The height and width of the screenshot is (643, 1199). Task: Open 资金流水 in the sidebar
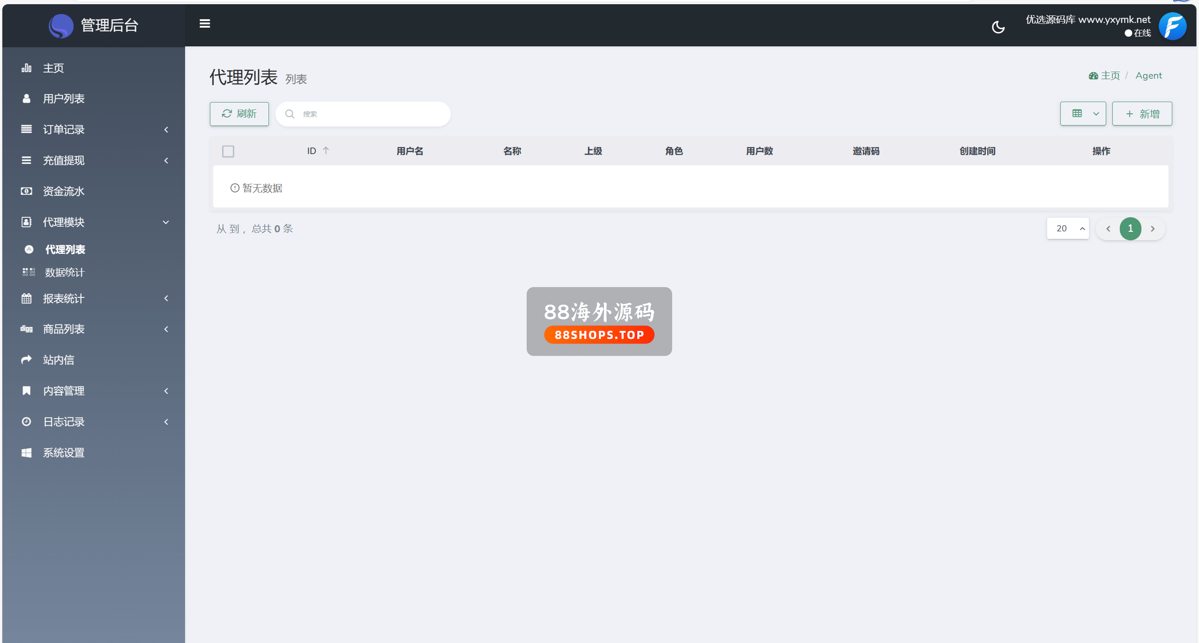click(x=63, y=191)
